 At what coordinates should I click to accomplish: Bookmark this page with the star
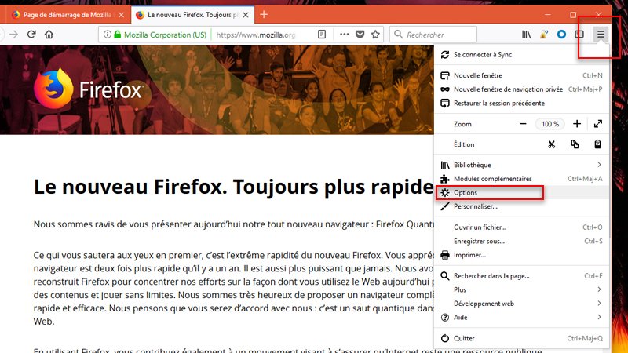click(375, 35)
